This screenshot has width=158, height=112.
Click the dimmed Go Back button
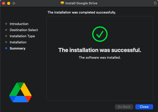click(124, 107)
